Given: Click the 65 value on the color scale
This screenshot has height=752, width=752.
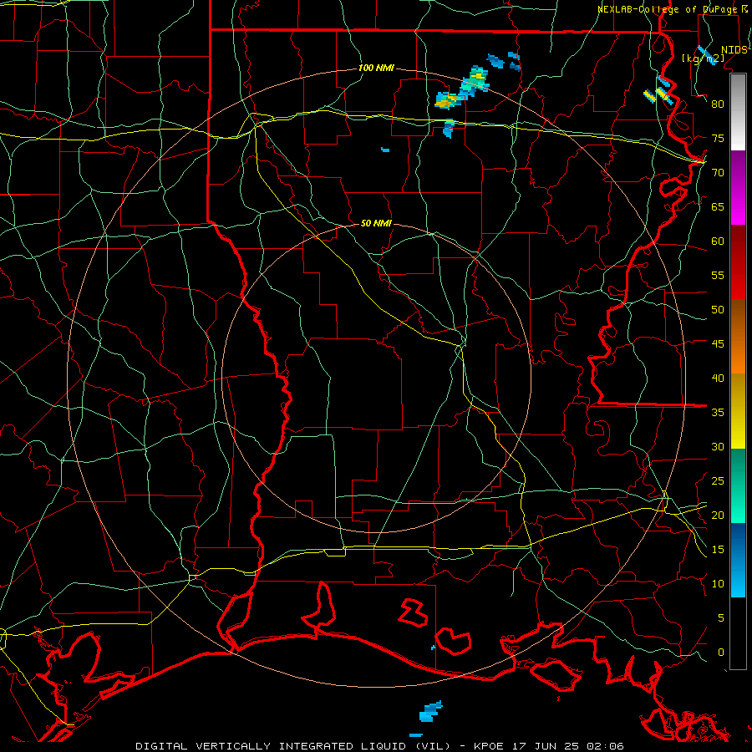Looking at the screenshot, I should click(x=718, y=207).
